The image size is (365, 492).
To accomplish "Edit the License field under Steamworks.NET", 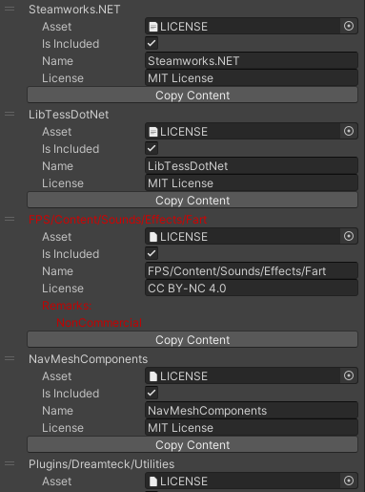I will click(x=252, y=78).
